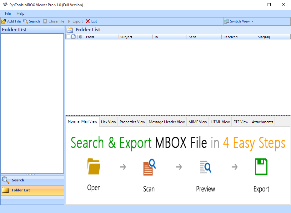The width and height of the screenshot is (291, 213).
Task: Click the envelope icon beside Folder List header
Action: [70, 30]
